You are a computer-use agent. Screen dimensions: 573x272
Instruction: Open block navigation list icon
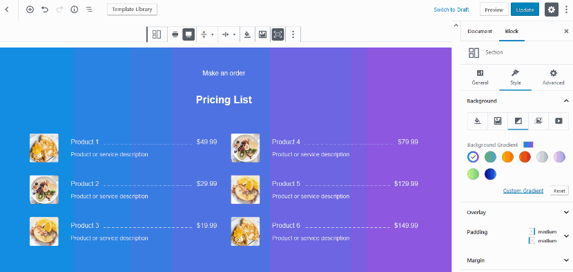click(x=89, y=10)
